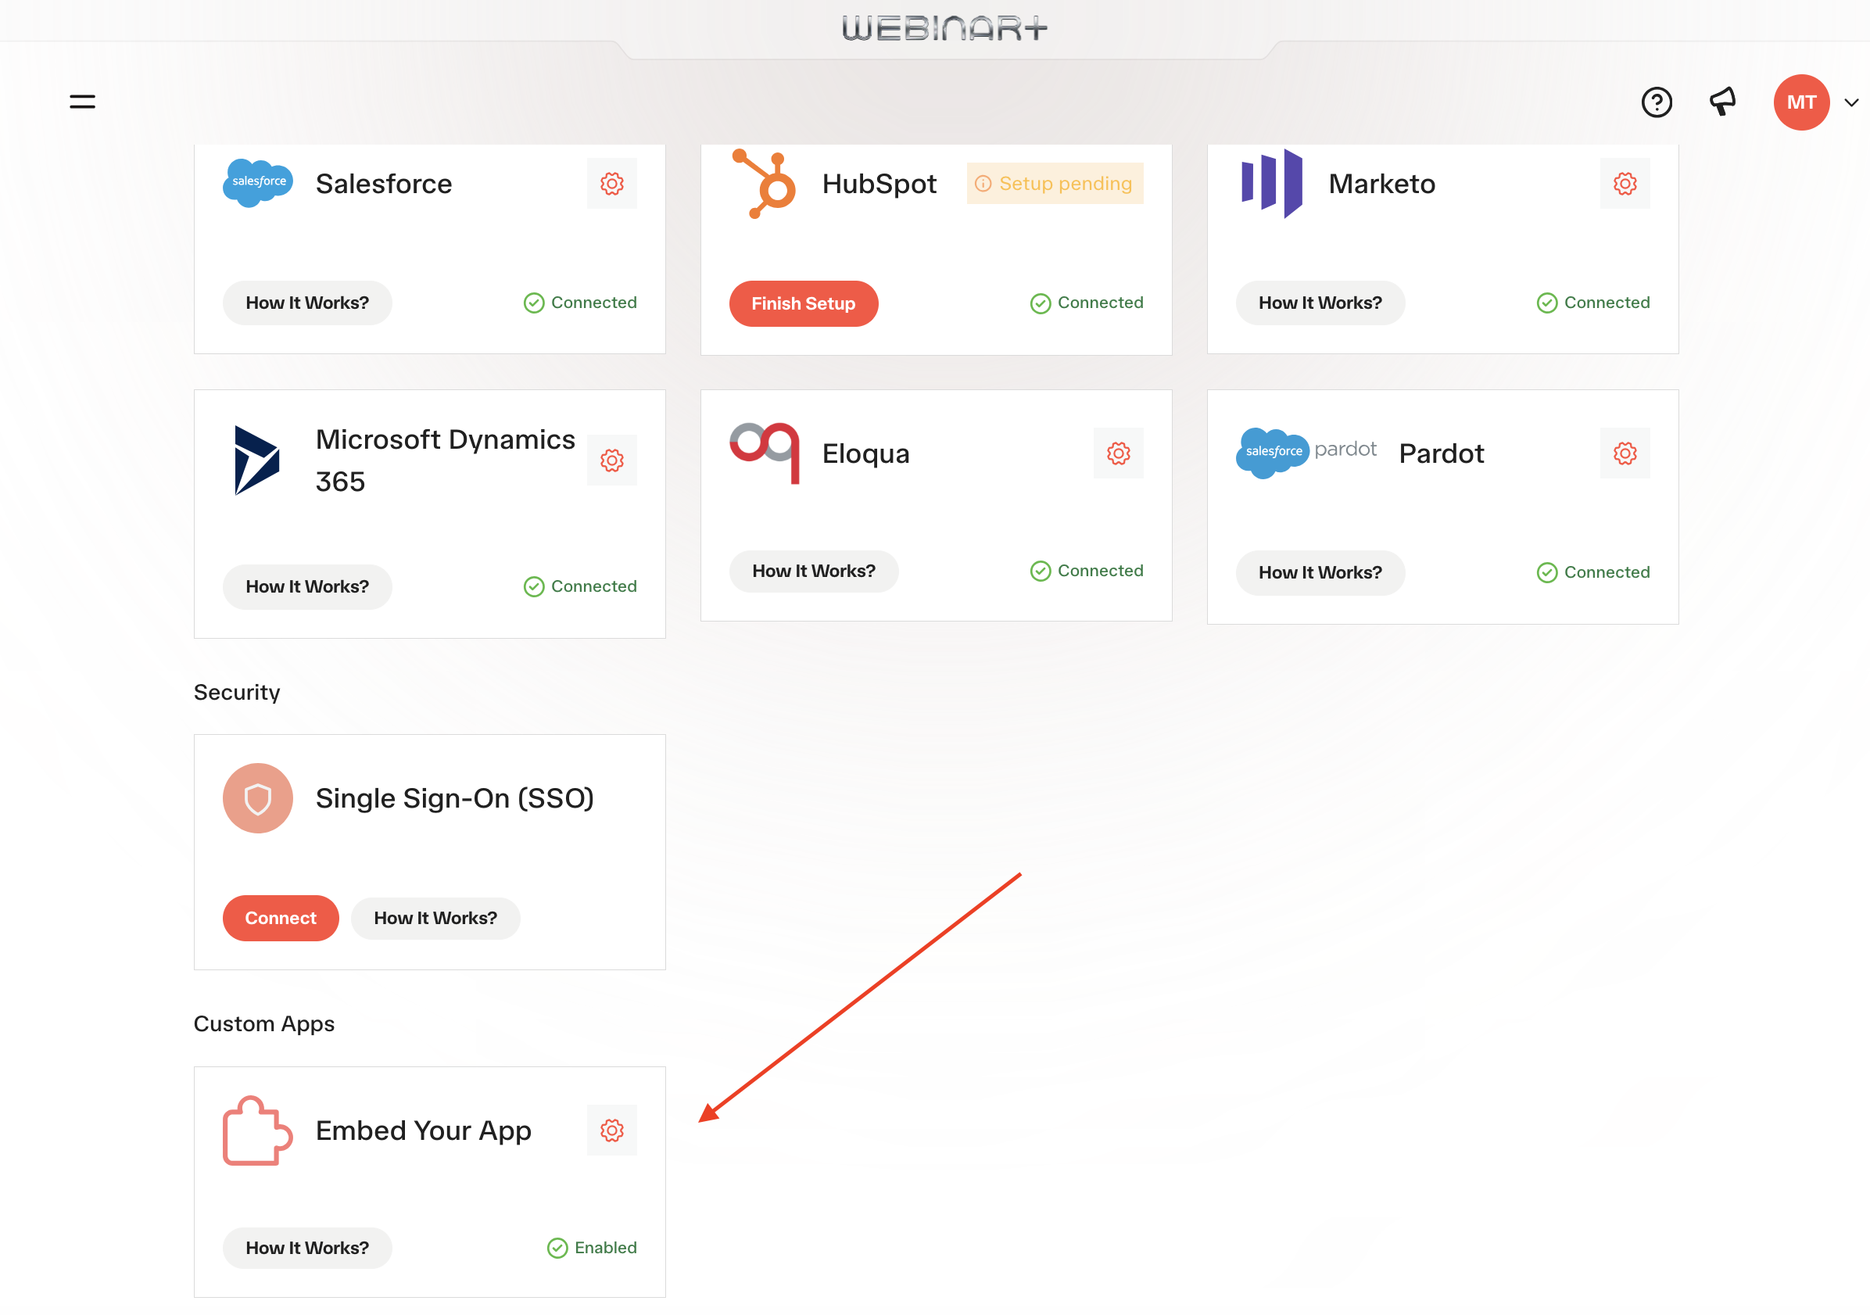1870x1315 pixels.
Task: Click the Marketo card title
Action: click(x=1381, y=183)
